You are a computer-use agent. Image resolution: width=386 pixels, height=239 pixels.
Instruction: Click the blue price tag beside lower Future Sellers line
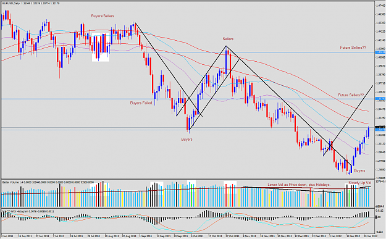click(x=380, y=99)
